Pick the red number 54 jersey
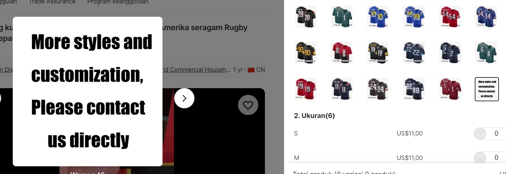Image resolution: width=506 pixels, height=174 pixels. [450, 16]
